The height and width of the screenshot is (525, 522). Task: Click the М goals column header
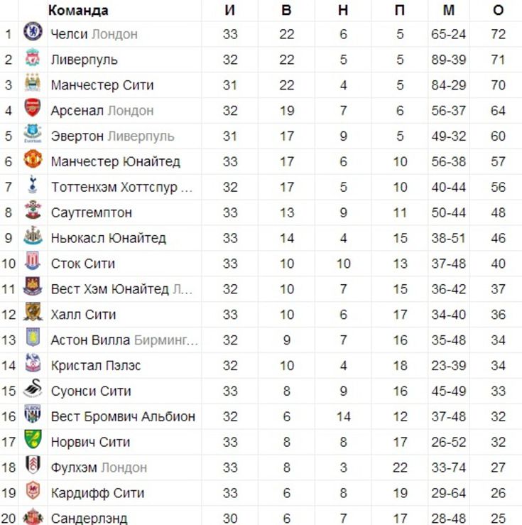pos(448,11)
